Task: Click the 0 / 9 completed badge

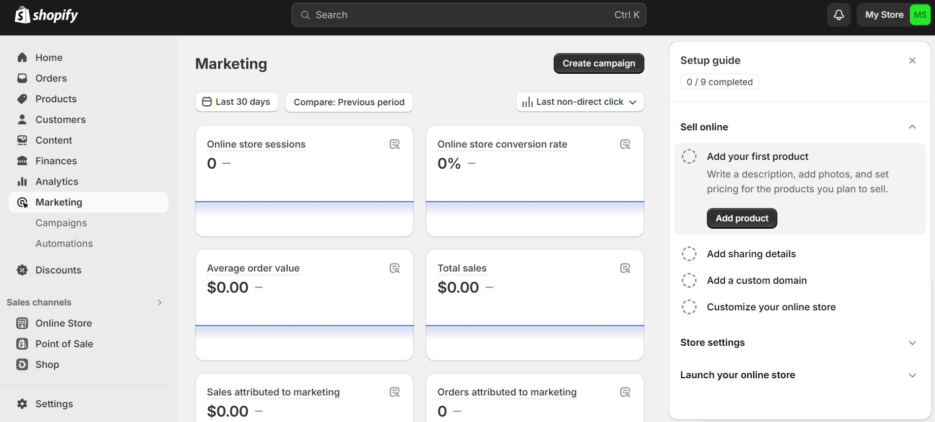Action: click(x=720, y=82)
